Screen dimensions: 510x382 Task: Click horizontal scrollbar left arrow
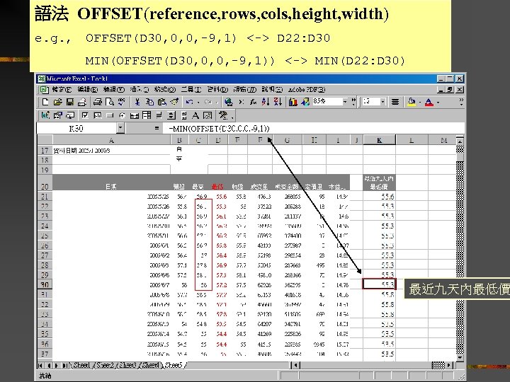pos(295,365)
